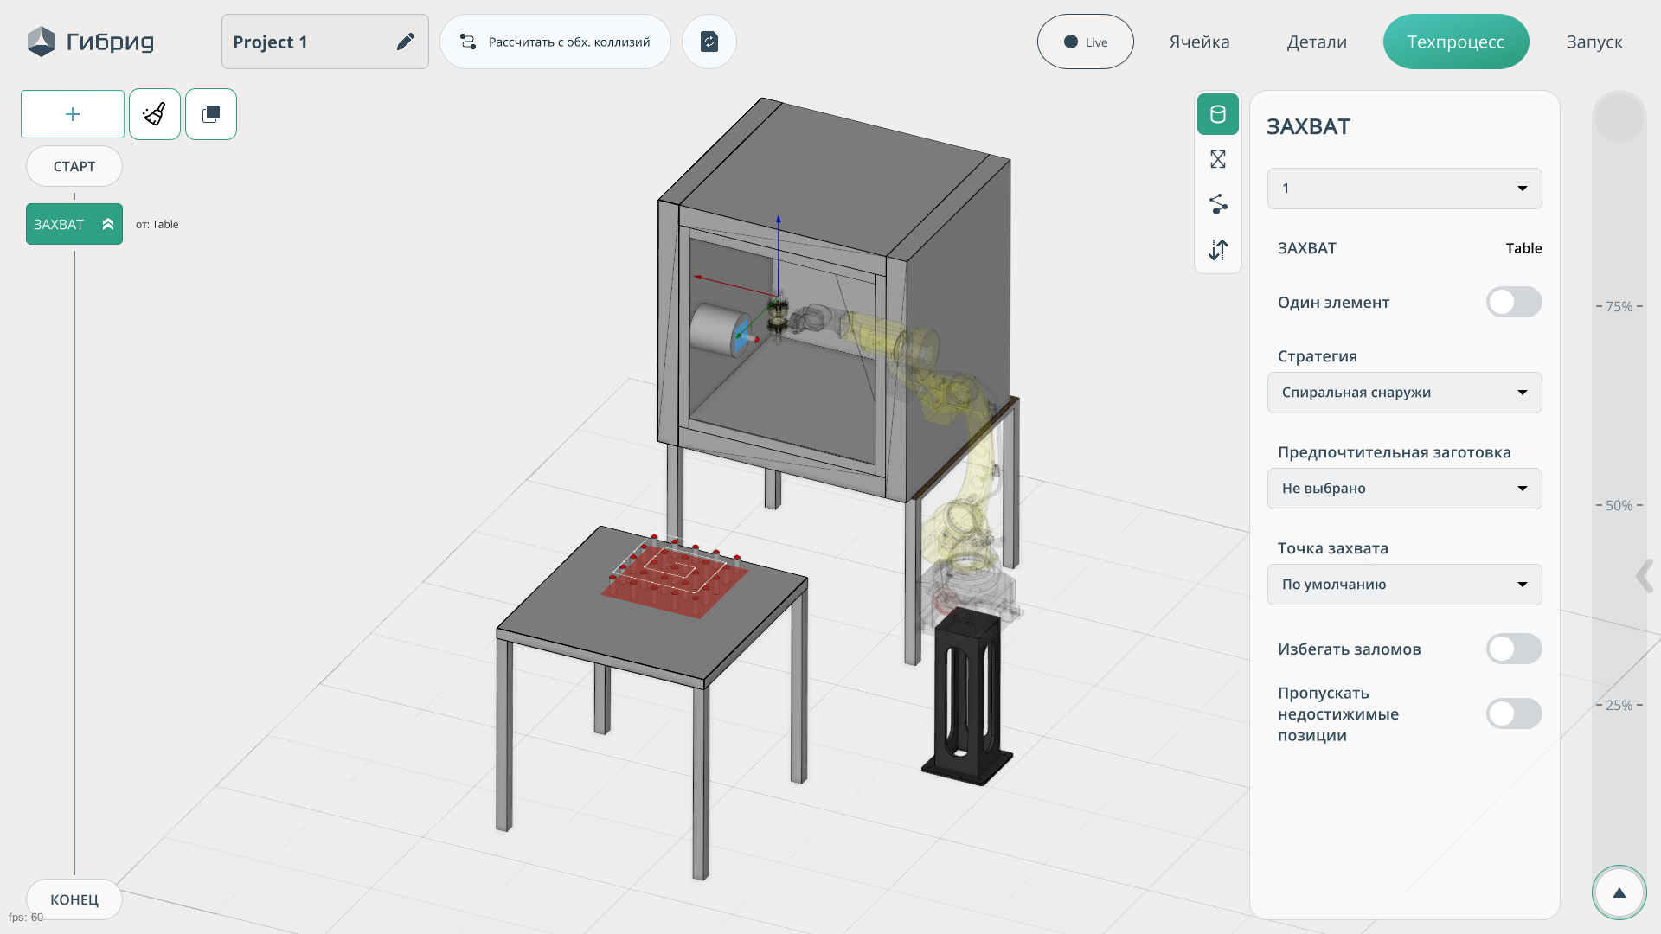Click the crossed arrows icon in side toolbar
The width and height of the screenshot is (1661, 934).
click(x=1217, y=159)
